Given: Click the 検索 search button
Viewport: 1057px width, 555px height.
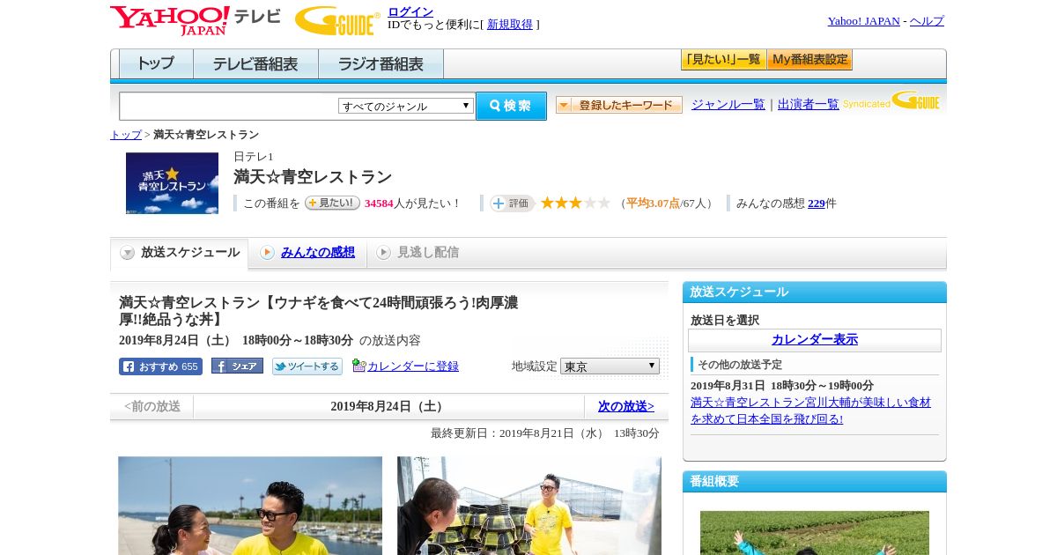Looking at the screenshot, I should [x=511, y=106].
